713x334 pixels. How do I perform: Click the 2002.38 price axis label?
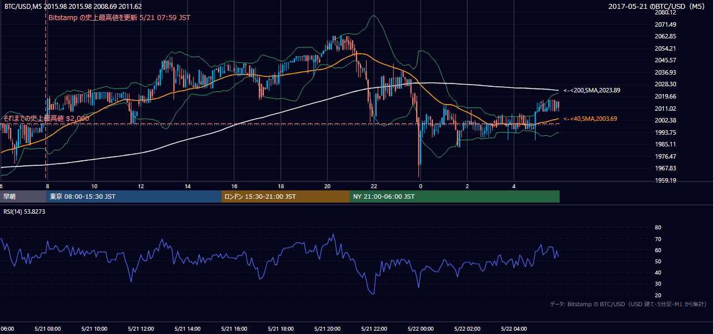[666, 120]
